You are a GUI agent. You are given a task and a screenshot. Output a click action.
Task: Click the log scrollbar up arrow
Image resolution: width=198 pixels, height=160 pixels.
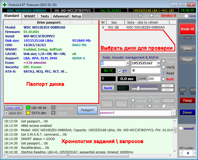click(x=175, y=121)
